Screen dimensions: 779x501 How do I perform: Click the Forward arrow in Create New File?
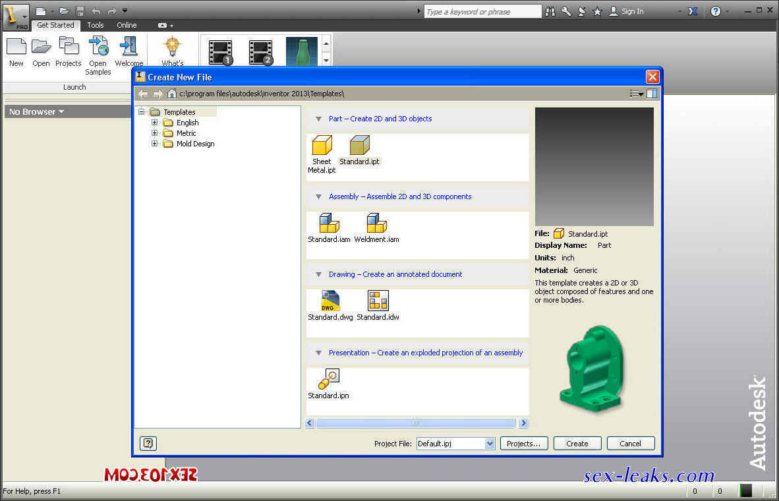click(x=158, y=94)
